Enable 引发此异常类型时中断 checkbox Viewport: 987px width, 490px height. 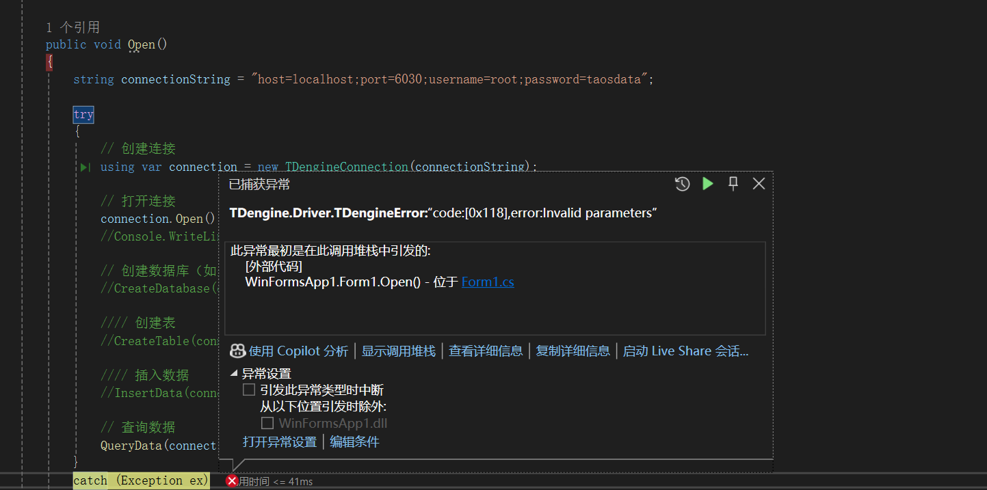(x=249, y=390)
